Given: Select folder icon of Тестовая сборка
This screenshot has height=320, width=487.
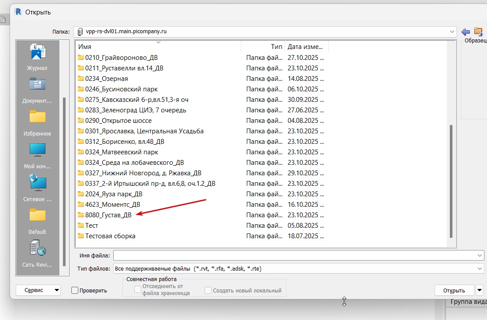Looking at the screenshot, I should [81, 236].
